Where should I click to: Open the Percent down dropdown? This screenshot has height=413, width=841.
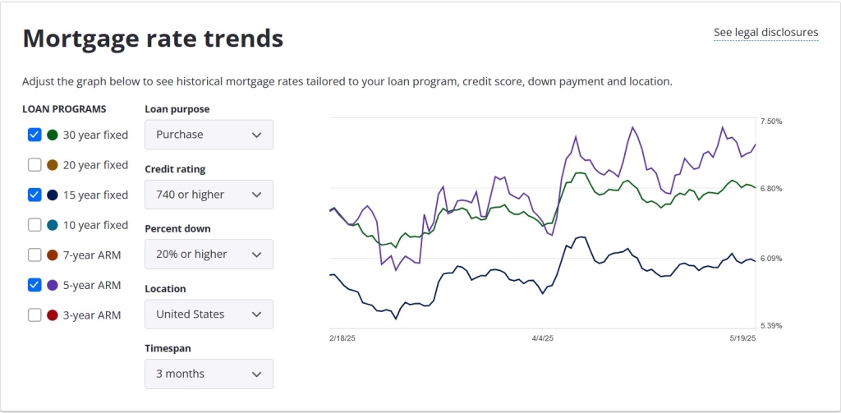click(209, 255)
